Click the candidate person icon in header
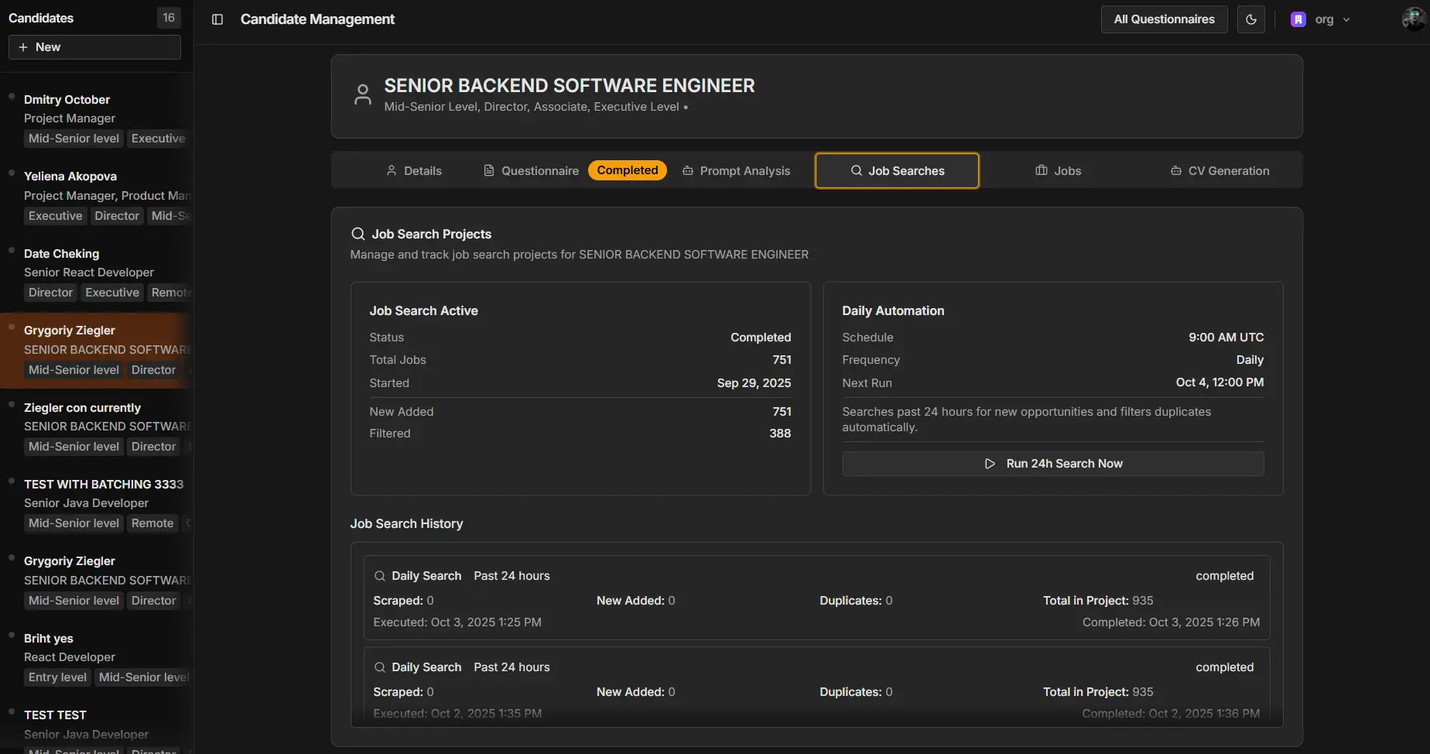The image size is (1430, 754). coord(362,95)
